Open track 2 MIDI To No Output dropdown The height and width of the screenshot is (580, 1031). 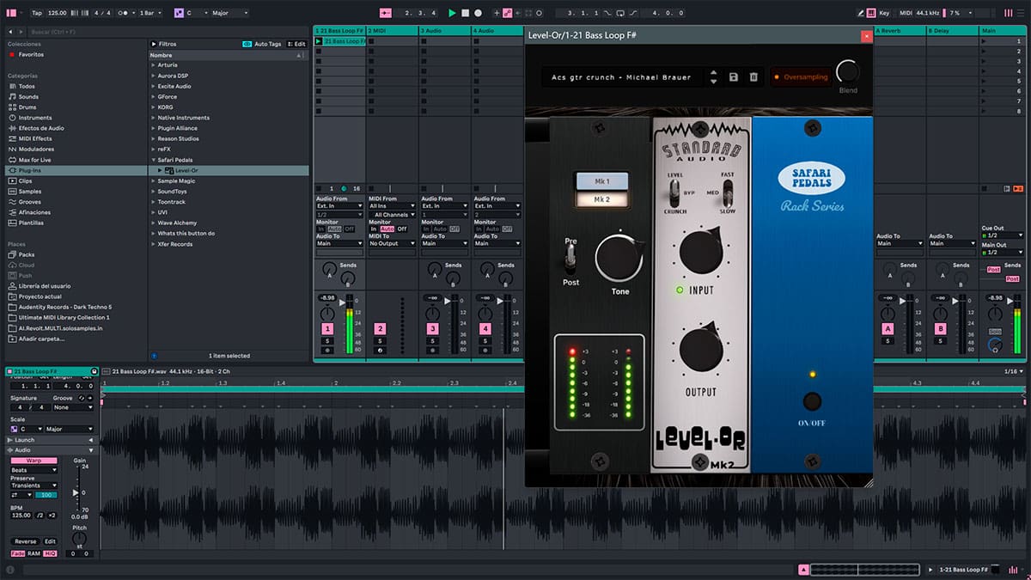[x=393, y=243]
